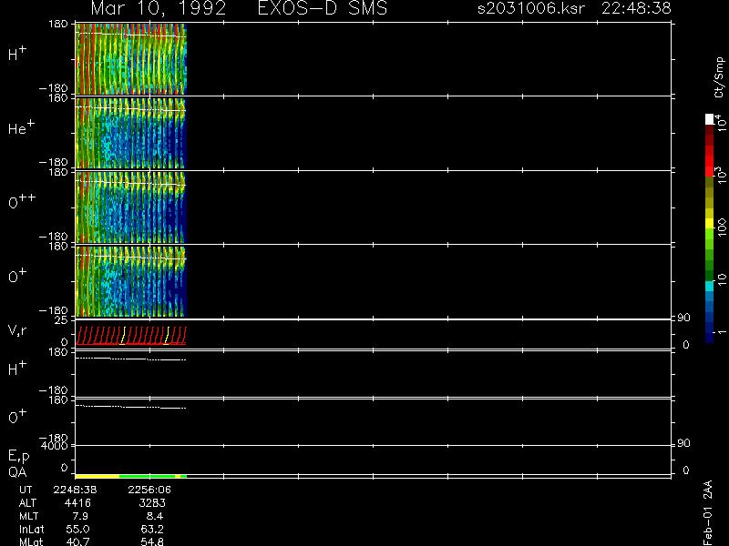Click inside the fourth-panel O+ color spectrogram
729x546 pixels.
point(130,281)
